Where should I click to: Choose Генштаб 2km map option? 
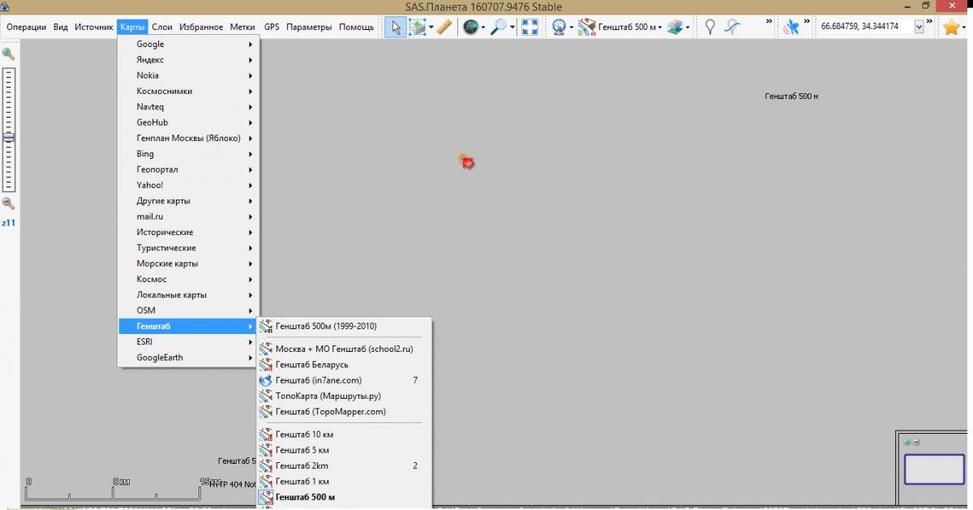[302, 466]
